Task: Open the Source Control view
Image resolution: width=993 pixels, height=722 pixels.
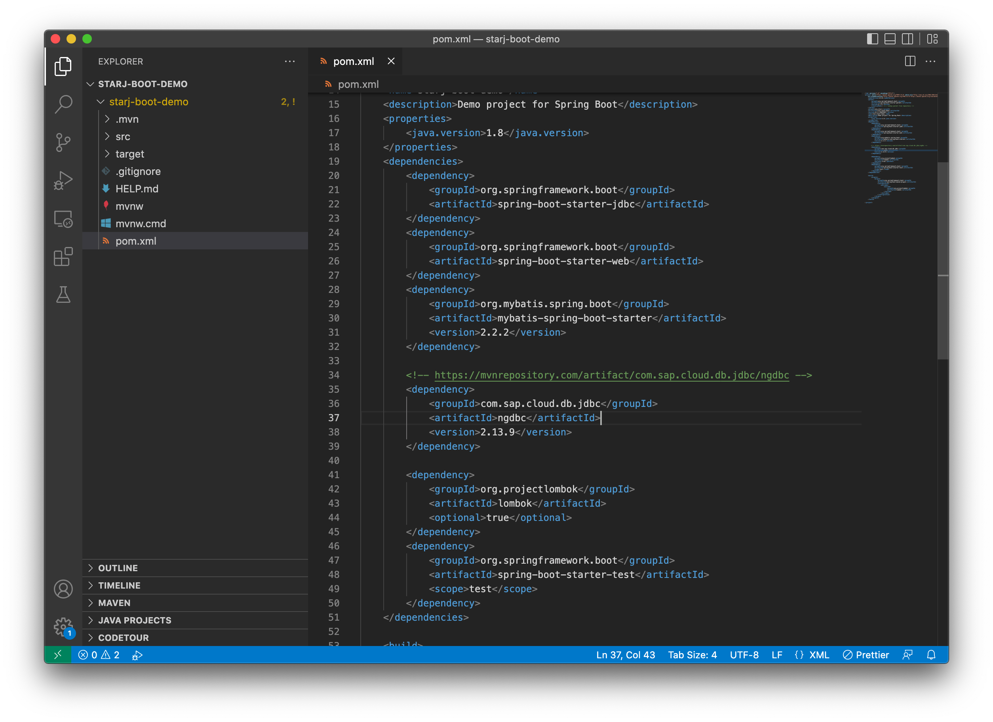Action: (63, 142)
